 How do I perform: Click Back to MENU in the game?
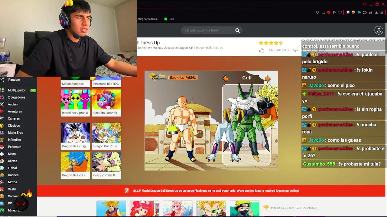(x=183, y=77)
